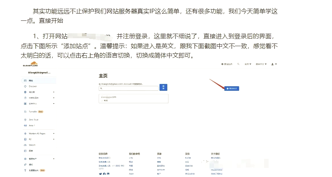
Task: Click the Turnstile icon in sidebar
Action: (x=25, y=112)
